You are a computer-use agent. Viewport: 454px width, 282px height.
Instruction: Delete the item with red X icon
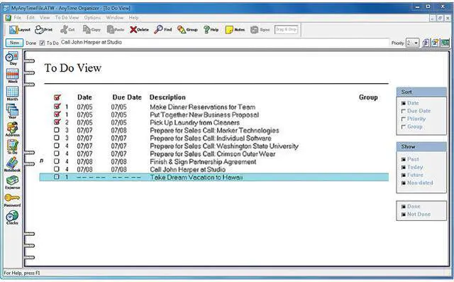139,30
